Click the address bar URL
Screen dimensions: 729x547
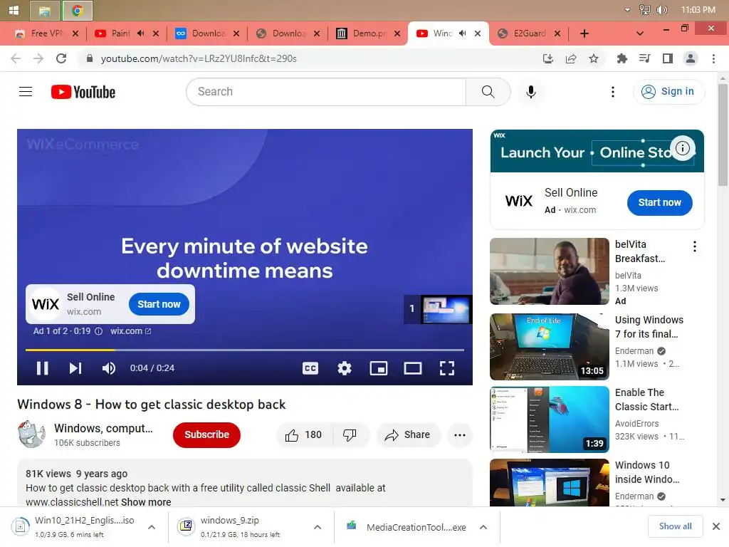(199, 58)
